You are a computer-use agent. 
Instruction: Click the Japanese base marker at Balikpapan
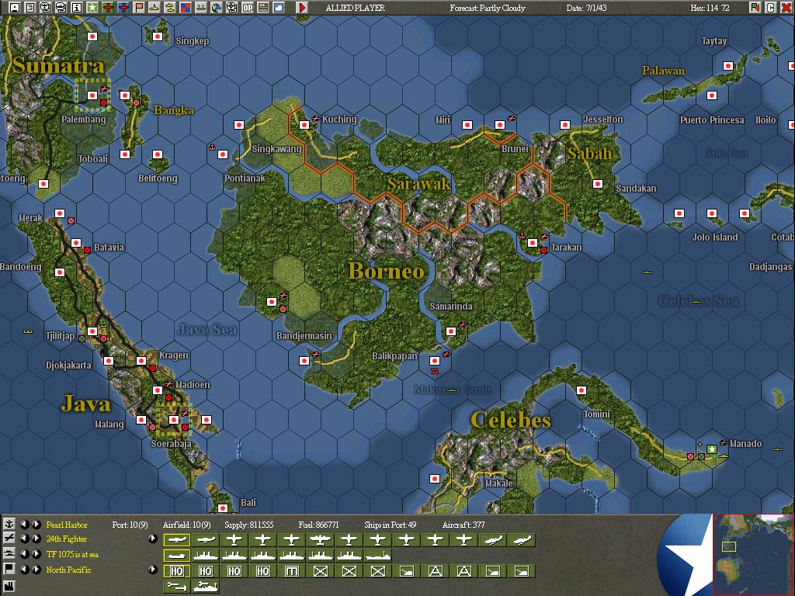point(434,361)
